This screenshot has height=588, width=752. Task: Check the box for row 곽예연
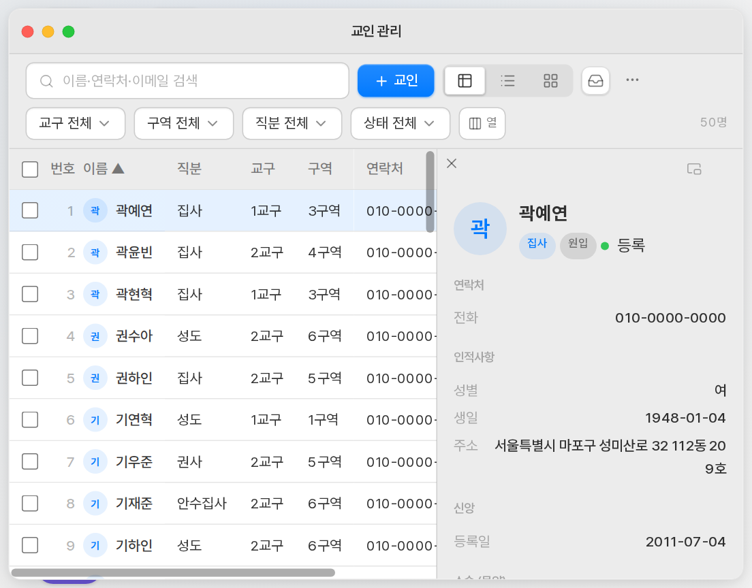click(30, 210)
